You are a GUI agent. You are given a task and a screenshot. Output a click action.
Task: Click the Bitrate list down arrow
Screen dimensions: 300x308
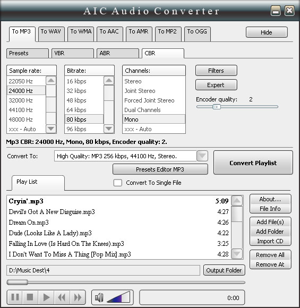point(109,129)
